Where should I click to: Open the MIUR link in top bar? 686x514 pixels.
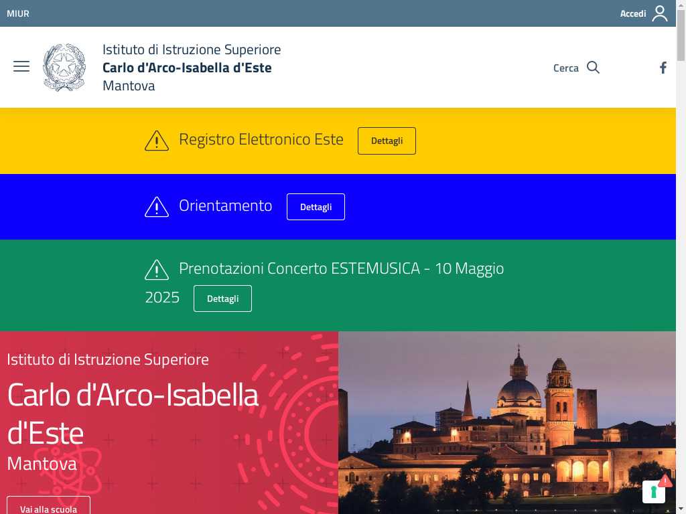[18, 13]
